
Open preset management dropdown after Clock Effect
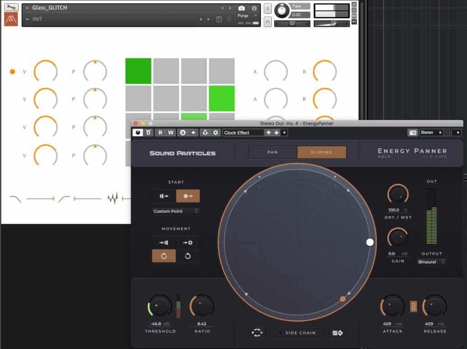click(285, 133)
